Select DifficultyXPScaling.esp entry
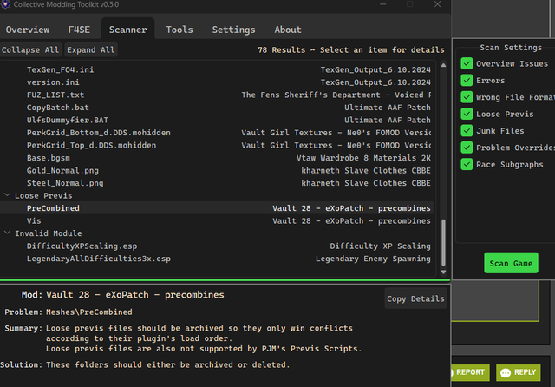The width and height of the screenshot is (555, 387). click(216, 246)
